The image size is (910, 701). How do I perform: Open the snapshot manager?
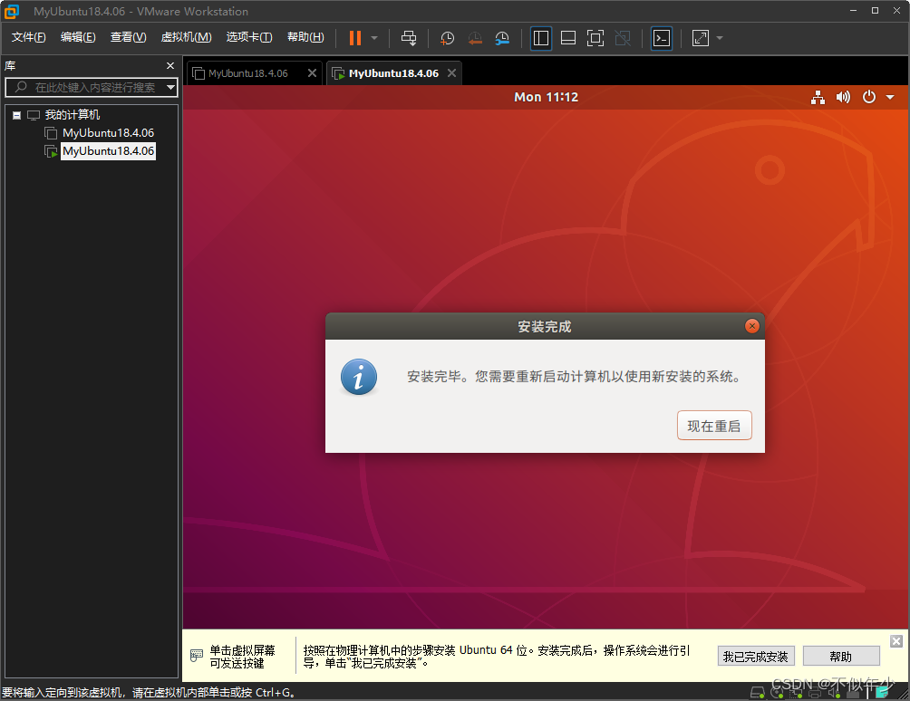(x=502, y=38)
